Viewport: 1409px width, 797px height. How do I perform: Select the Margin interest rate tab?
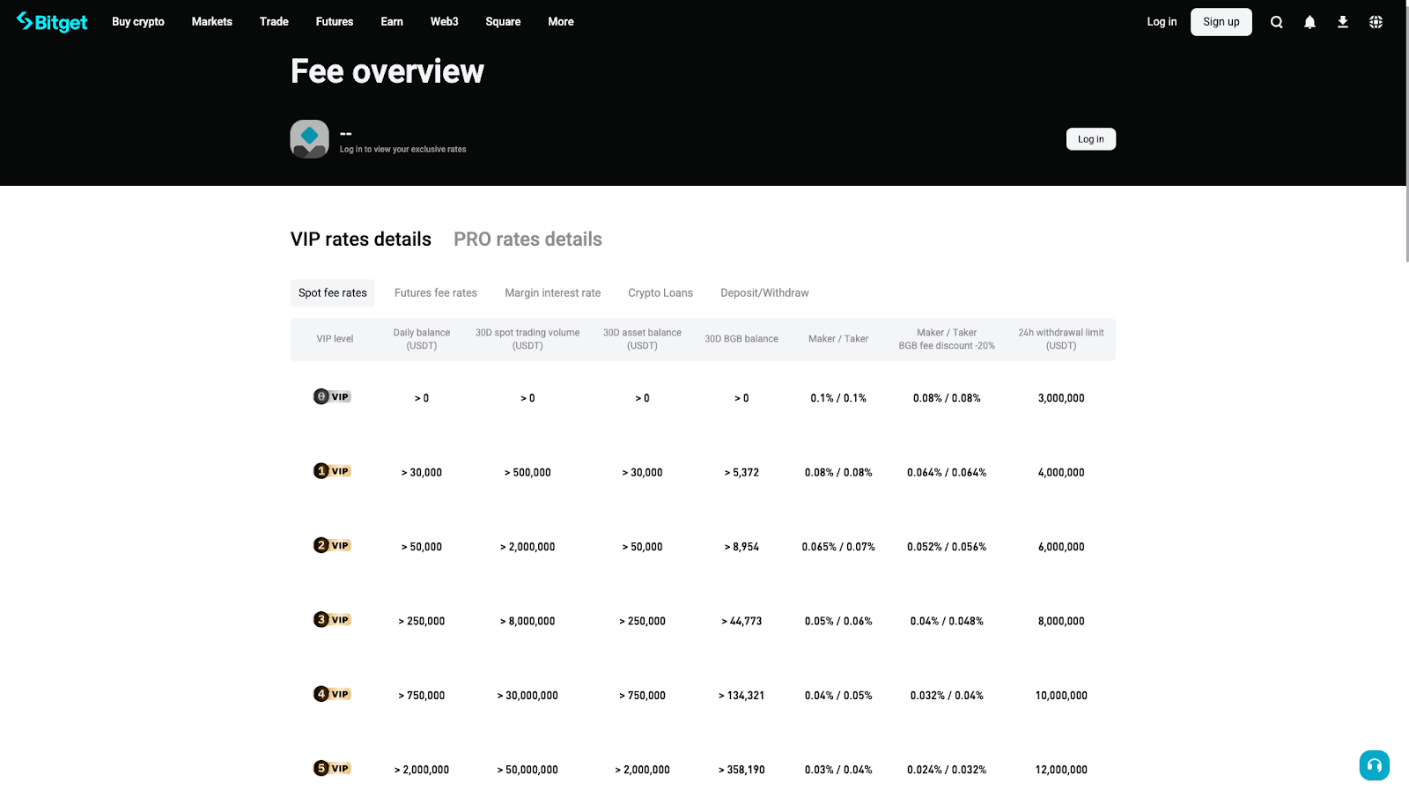[x=552, y=292]
